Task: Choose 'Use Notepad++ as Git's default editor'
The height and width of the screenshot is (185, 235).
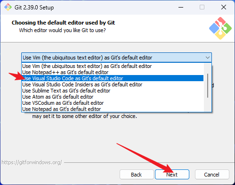Action: coord(113,72)
